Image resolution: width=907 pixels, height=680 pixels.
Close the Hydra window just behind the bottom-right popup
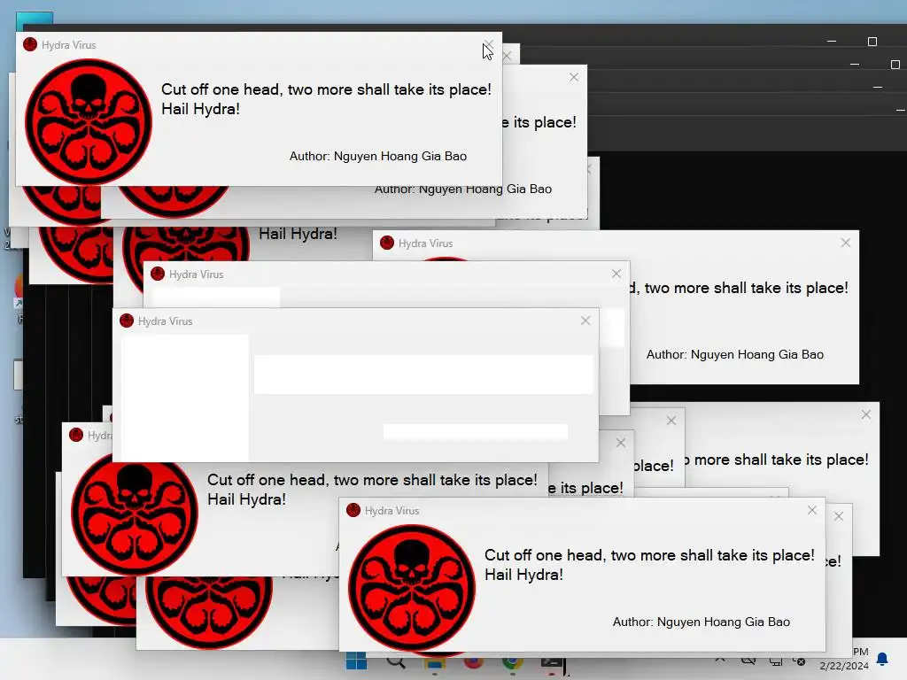839,516
